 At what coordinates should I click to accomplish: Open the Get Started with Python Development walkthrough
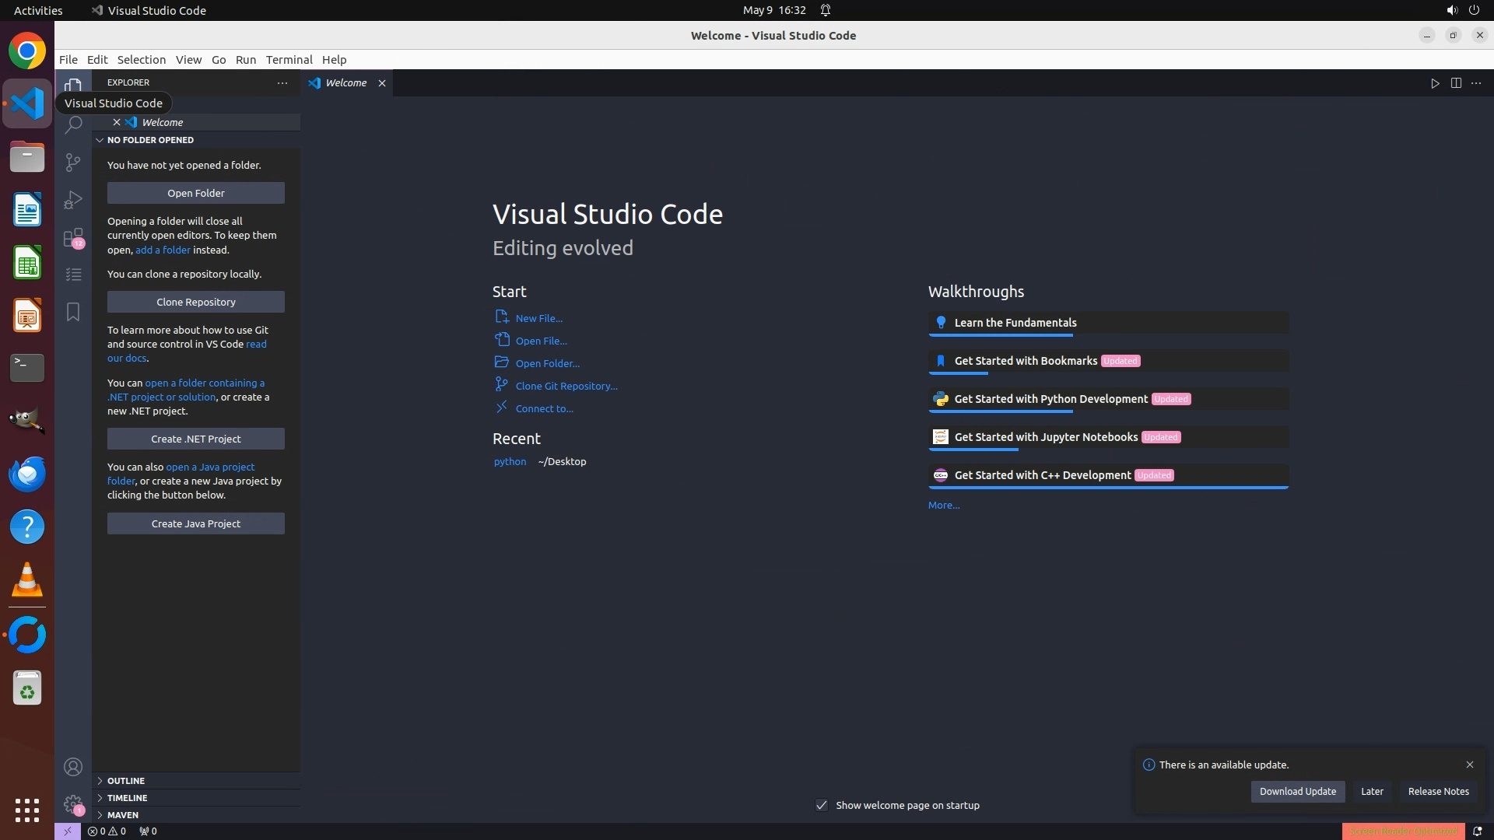pos(1050,399)
